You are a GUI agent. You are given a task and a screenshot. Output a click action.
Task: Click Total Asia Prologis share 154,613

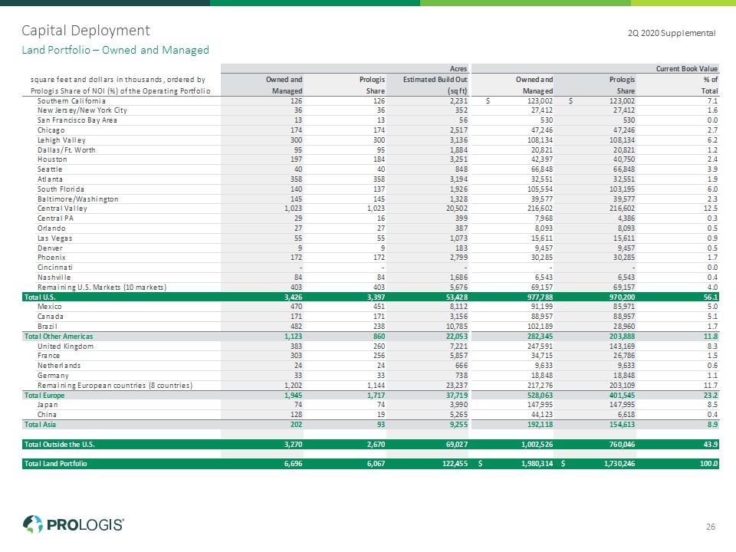click(620, 424)
